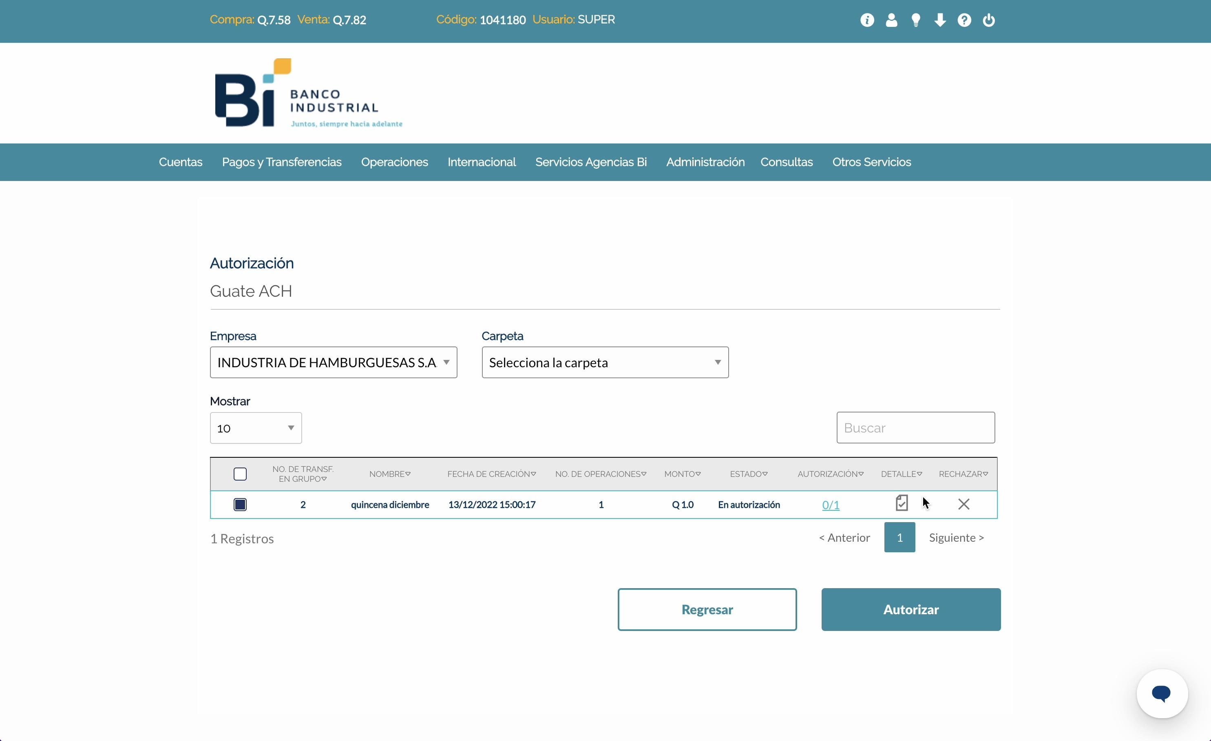The height and width of the screenshot is (741, 1211).
Task: Click the Buscar search field
Action: pos(915,428)
